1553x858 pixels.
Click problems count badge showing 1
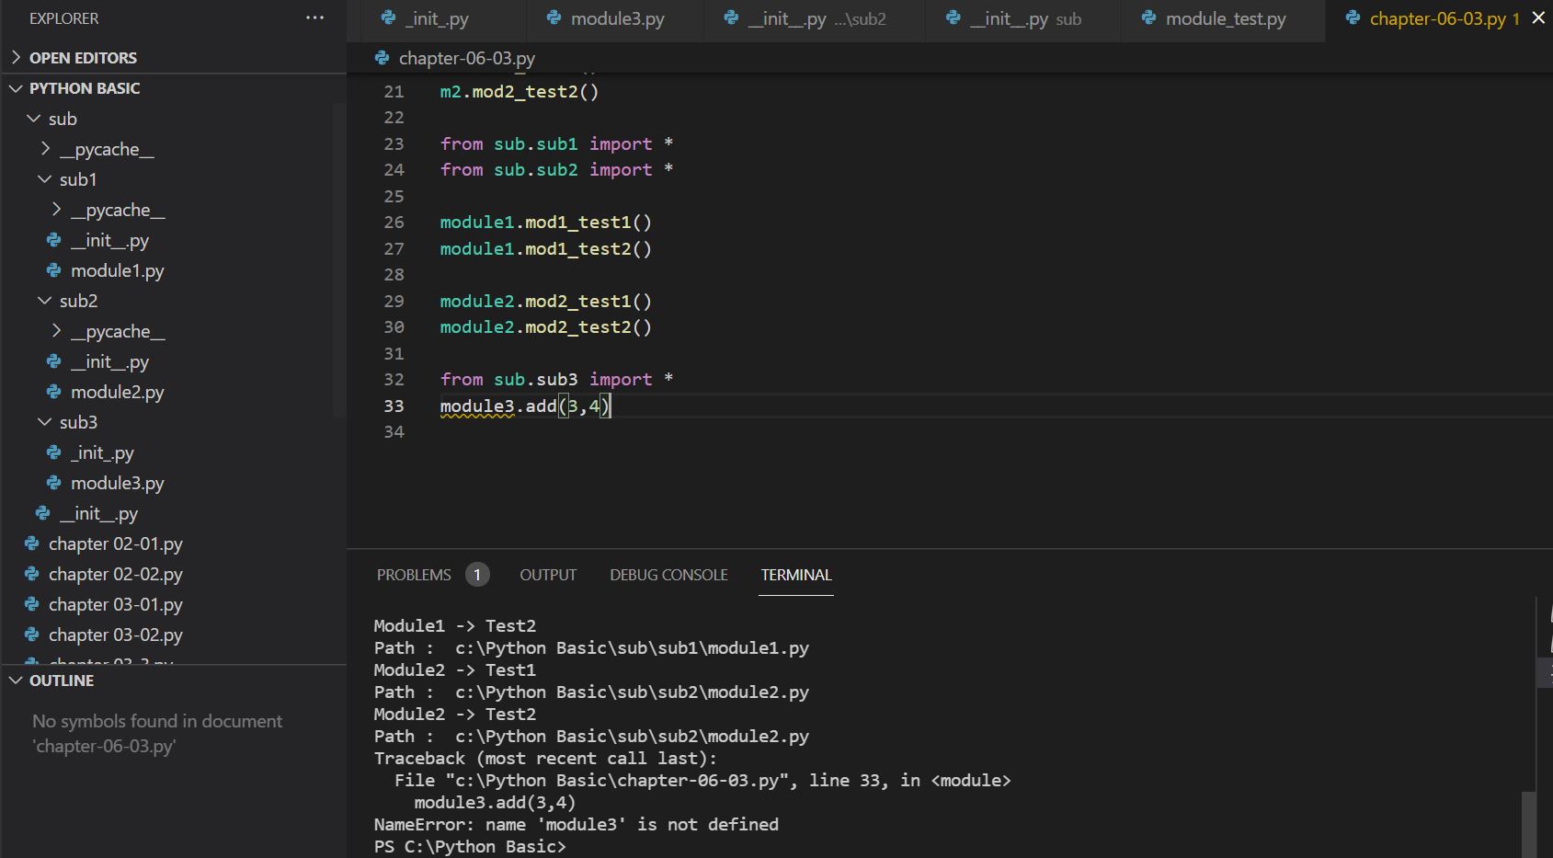click(476, 575)
